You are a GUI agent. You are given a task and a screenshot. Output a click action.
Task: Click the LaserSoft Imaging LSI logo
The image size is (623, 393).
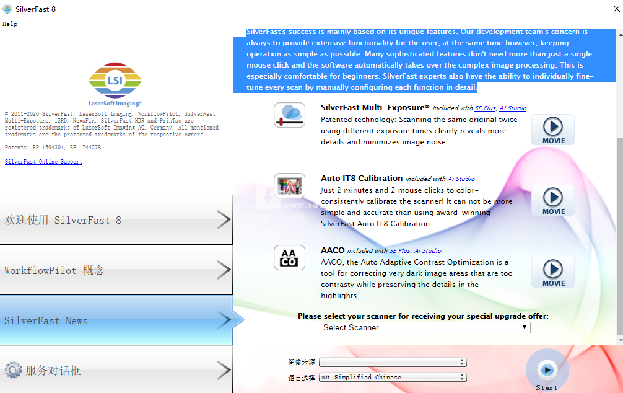pos(115,84)
